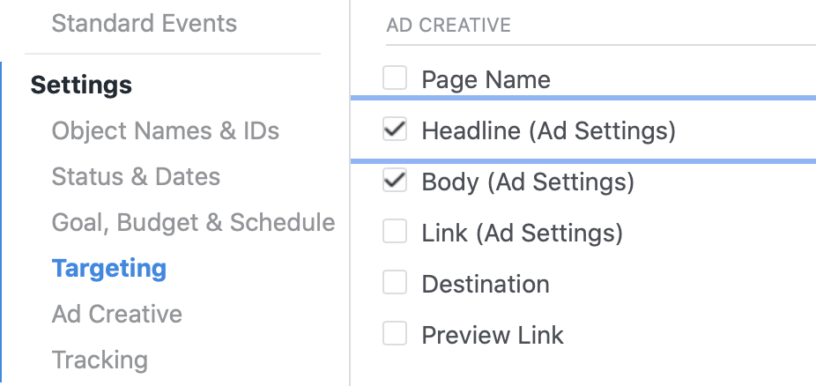Enable the Link (Ad Settings) checkbox box
Screen dimensions: 816x386
pos(395,233)
